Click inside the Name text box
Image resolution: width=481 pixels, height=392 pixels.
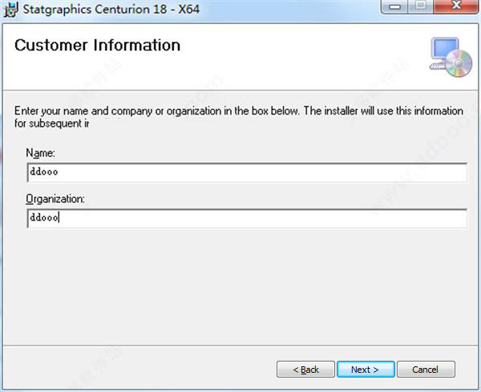click(x=246, y=172)
